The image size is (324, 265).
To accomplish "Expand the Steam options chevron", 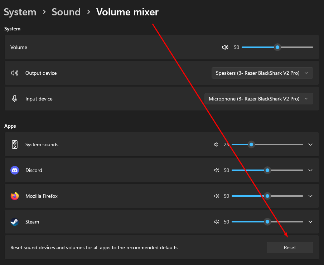I will tap(310, 222).
